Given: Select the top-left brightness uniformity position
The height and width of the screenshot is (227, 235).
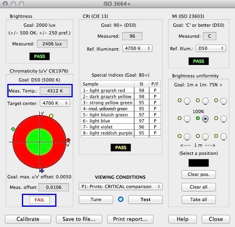Looking at the screenshot, I should [x=187, y=101].
